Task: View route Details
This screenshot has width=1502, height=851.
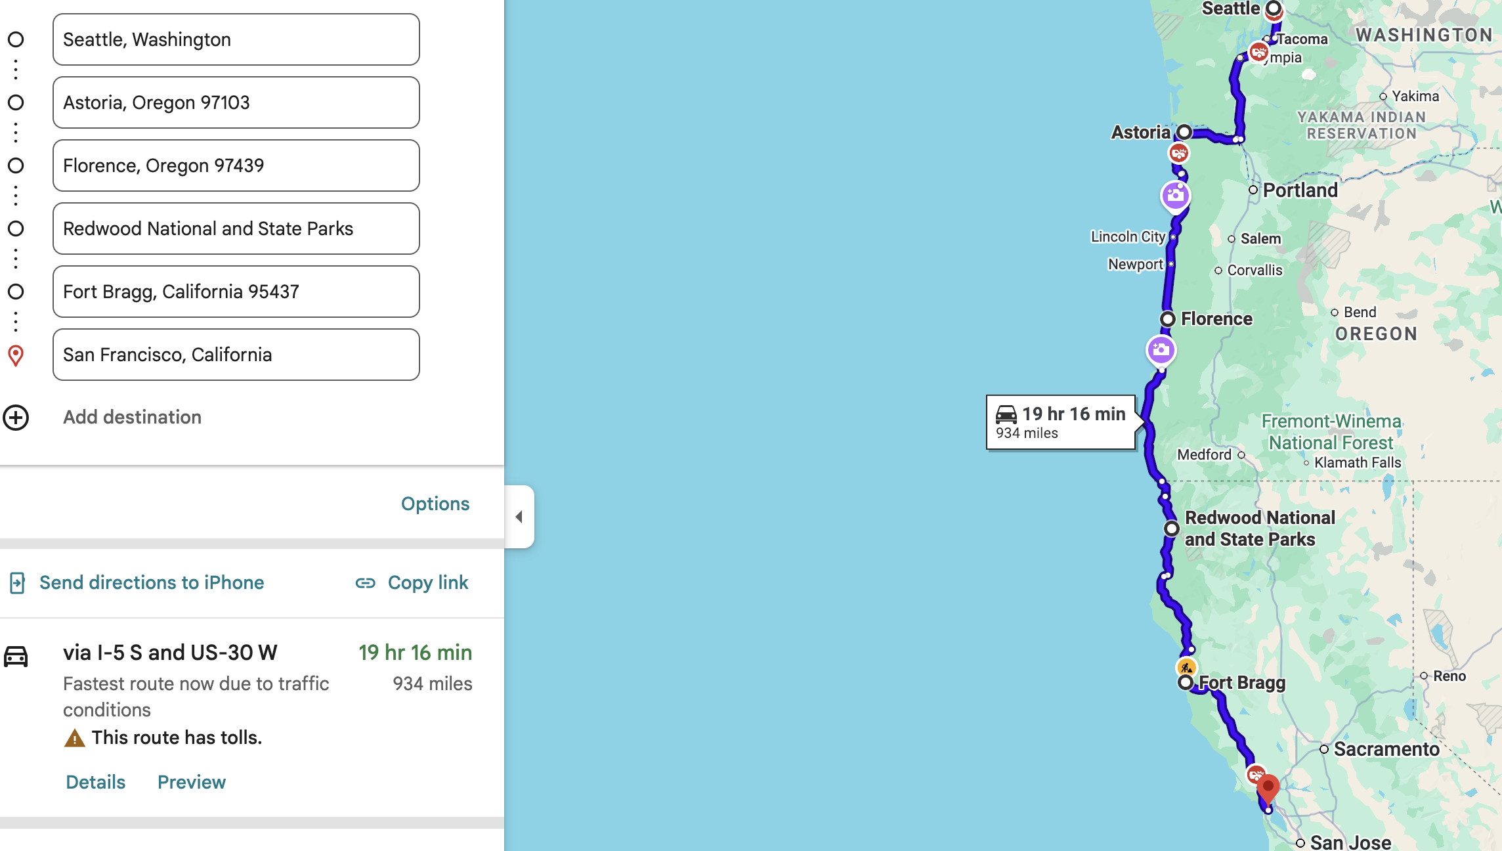Action: point(95,782)
